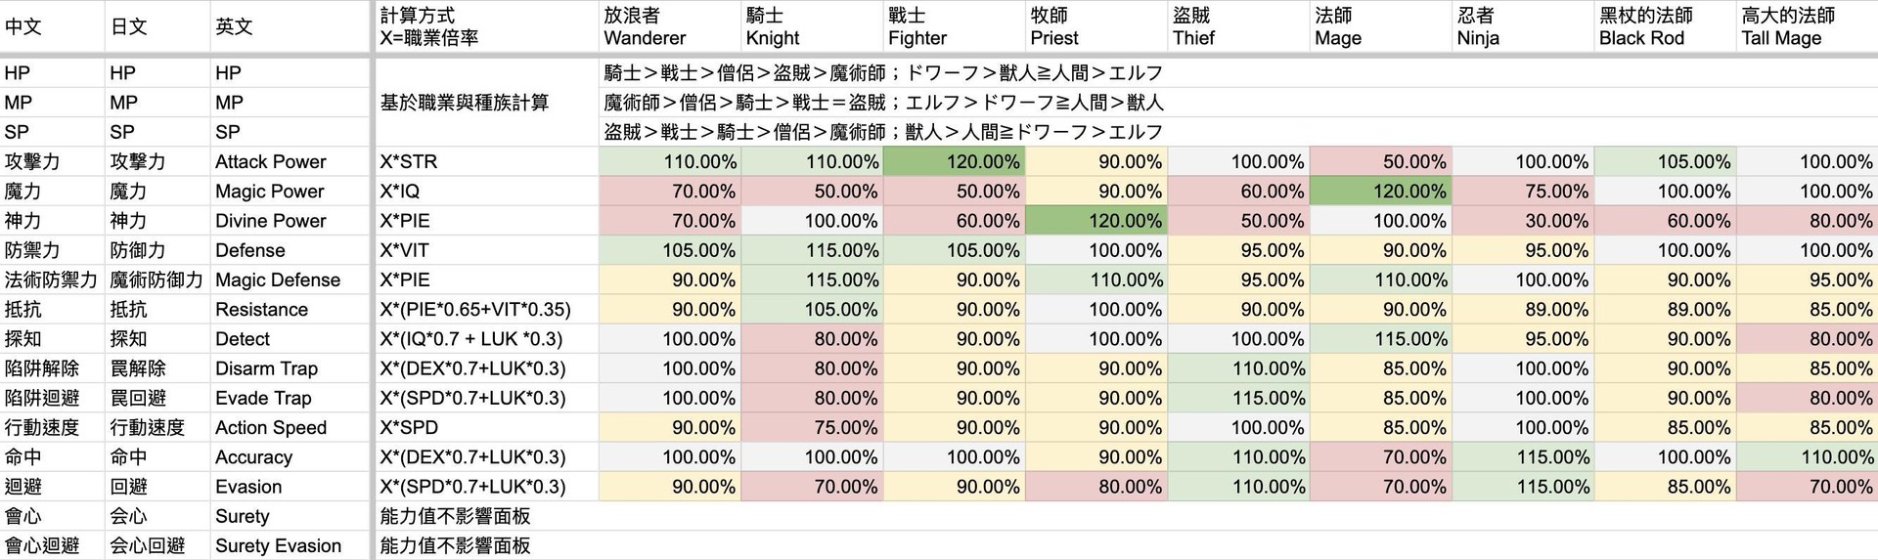
Task: Click the Attack Power label cell
Action: [291, 161]
